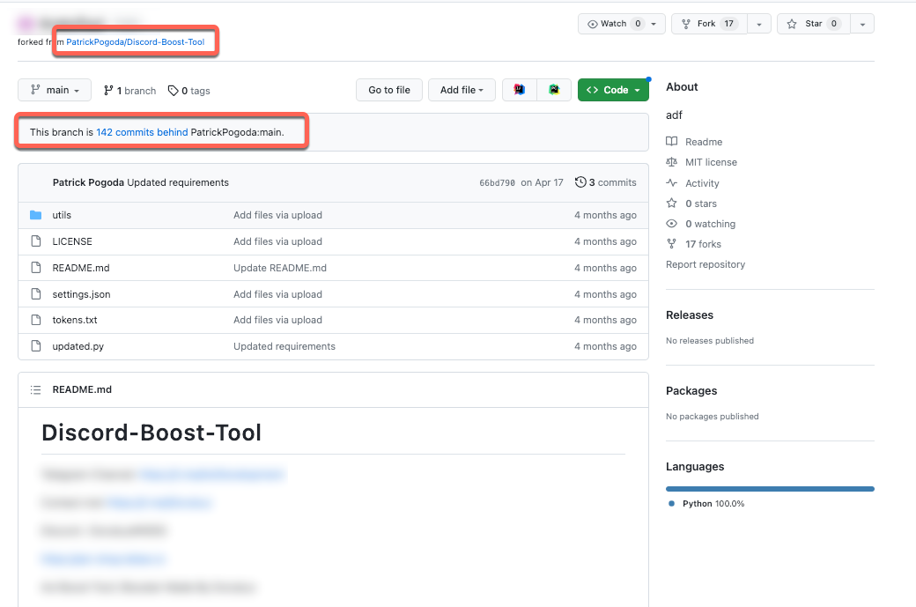Open the main branch selector dropdown

click(55, 90)
